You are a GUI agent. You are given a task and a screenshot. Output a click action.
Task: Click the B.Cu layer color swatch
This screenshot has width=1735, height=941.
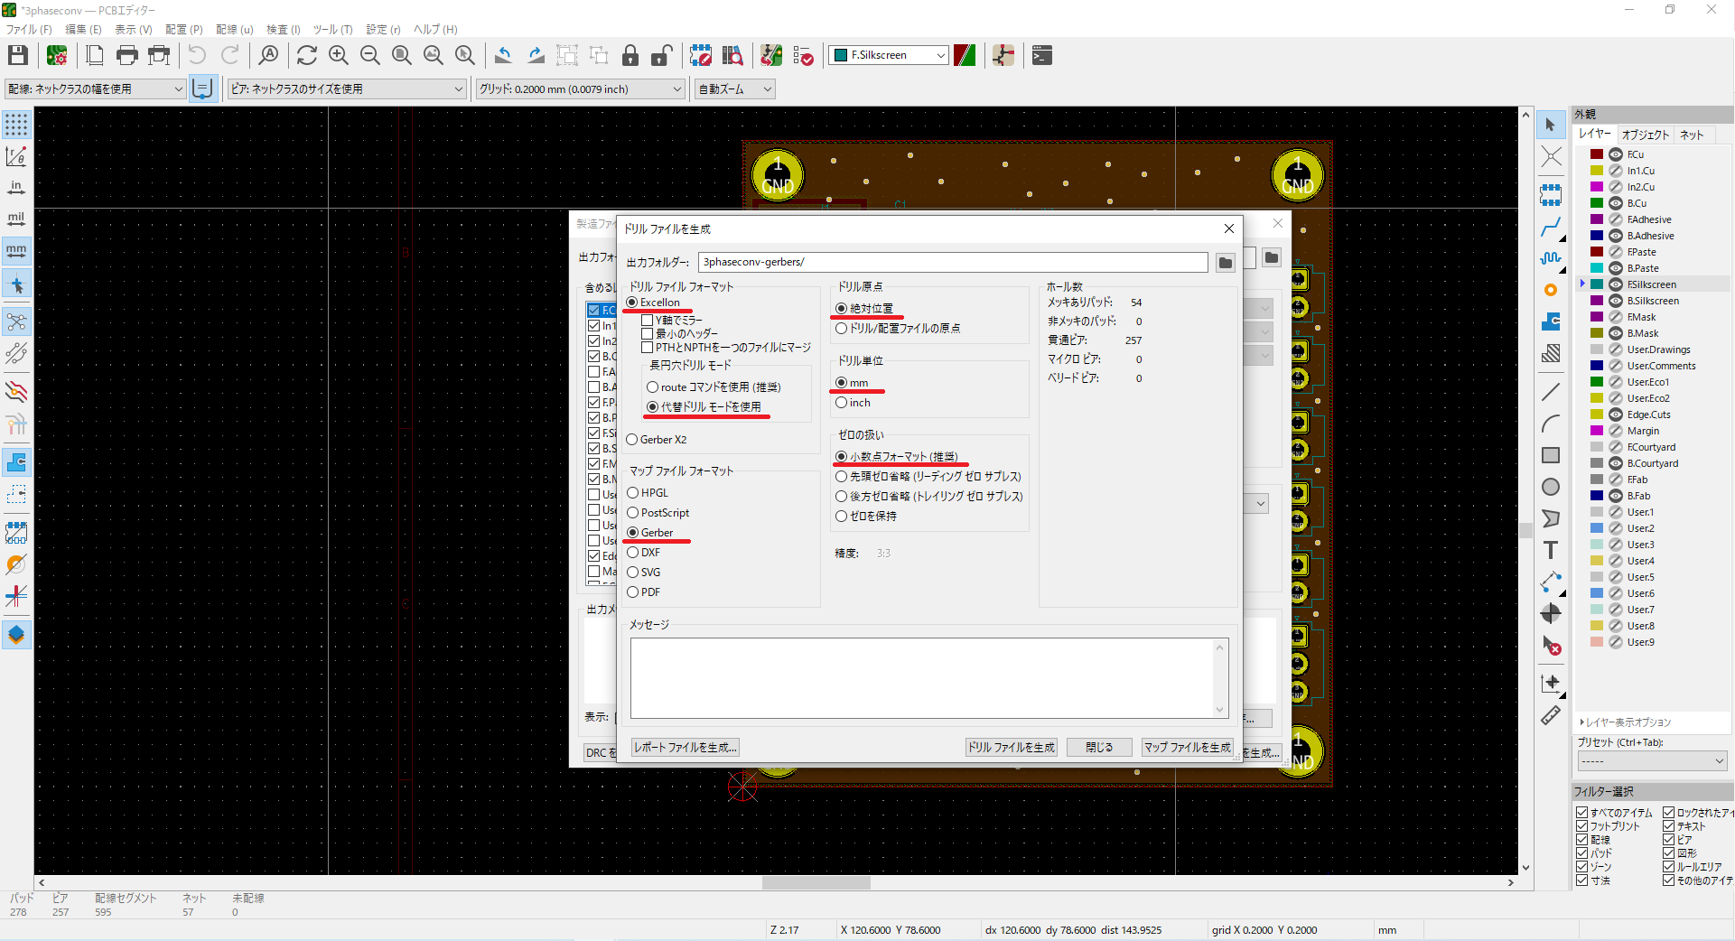(1597, 203)
